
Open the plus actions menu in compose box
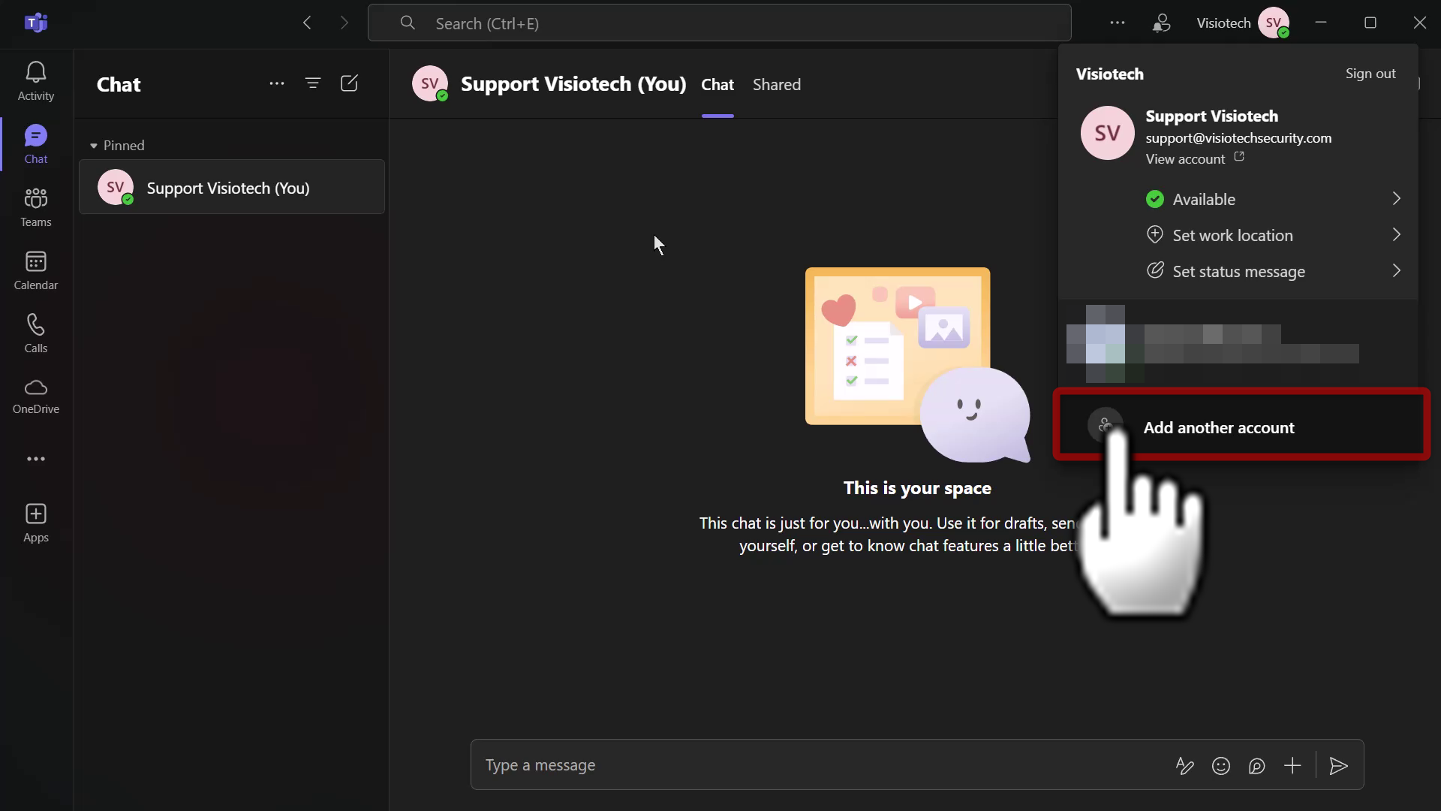coord(1292,765)
